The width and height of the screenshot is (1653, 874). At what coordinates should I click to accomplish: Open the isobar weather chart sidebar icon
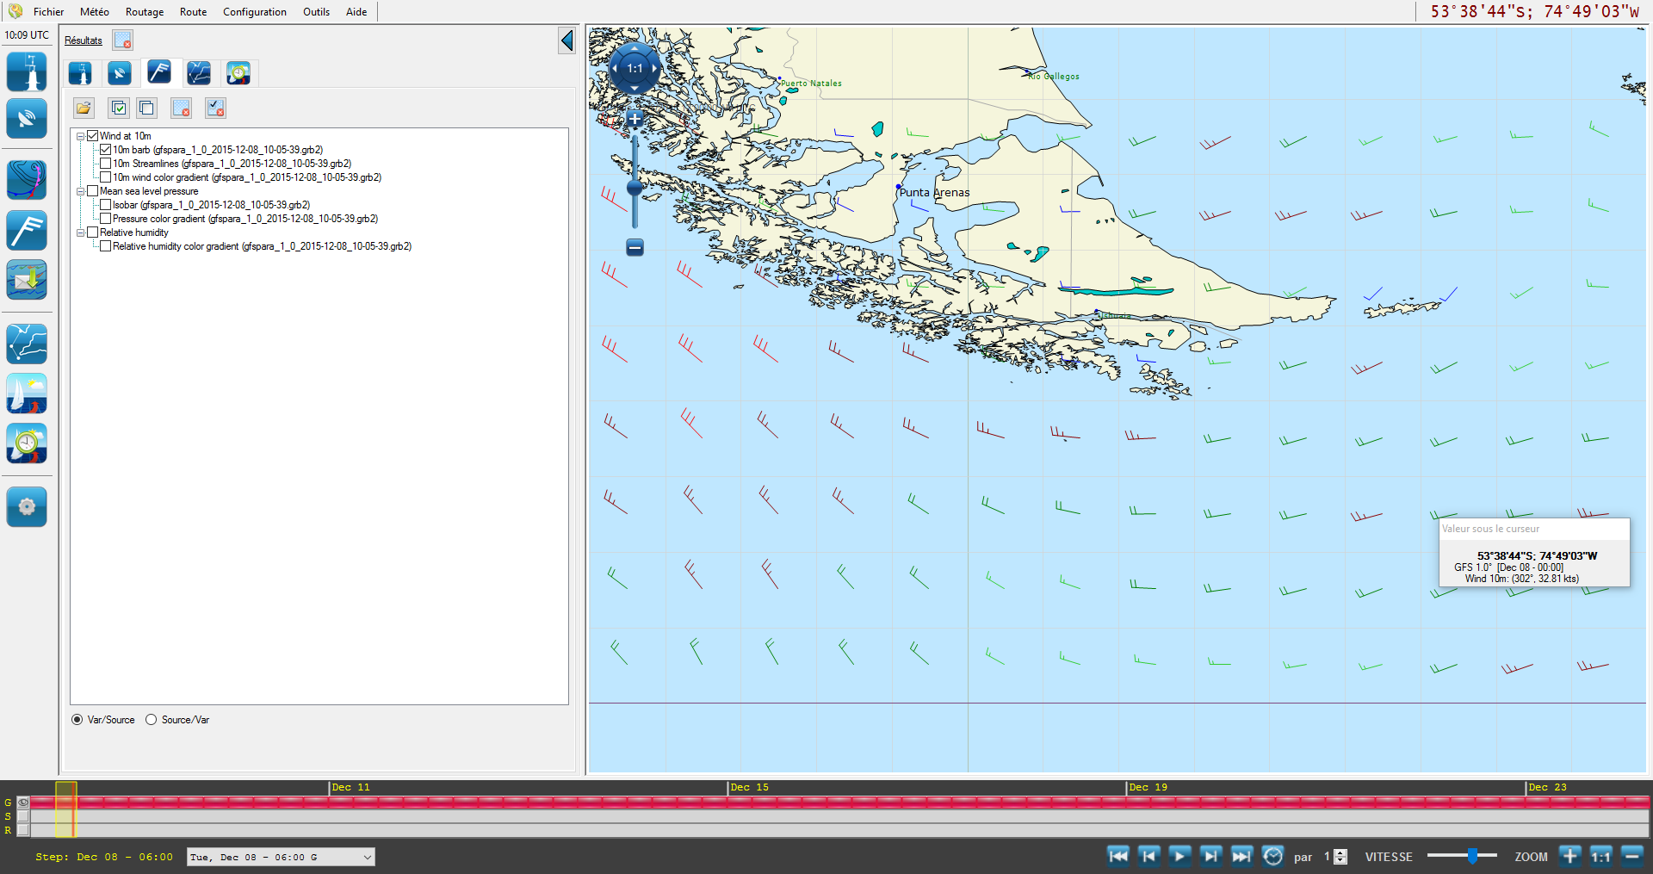pos(27,180)
